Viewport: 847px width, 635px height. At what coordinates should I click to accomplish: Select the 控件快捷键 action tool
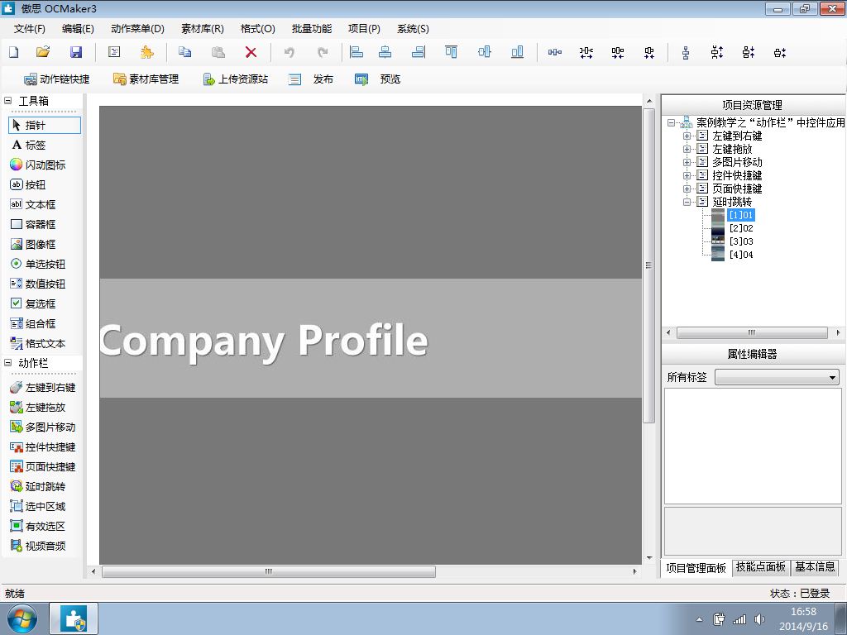pos(43,447)
